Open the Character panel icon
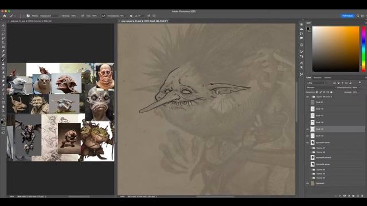The height and width of the screenshot is (206, 367). pos(302,63)
